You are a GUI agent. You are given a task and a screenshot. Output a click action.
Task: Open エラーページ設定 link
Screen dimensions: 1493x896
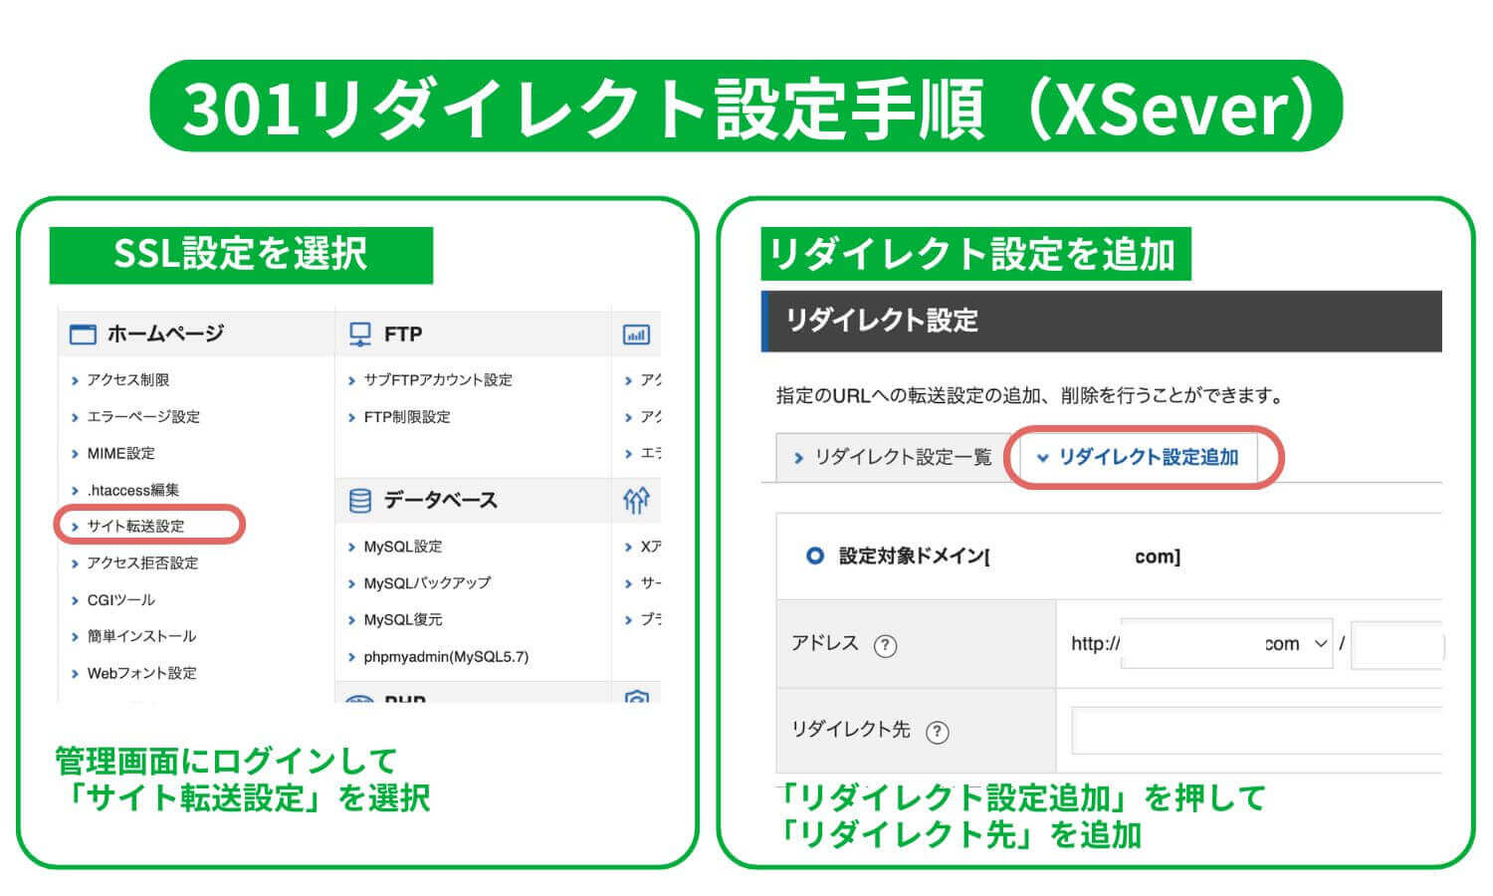coord(143,417)
